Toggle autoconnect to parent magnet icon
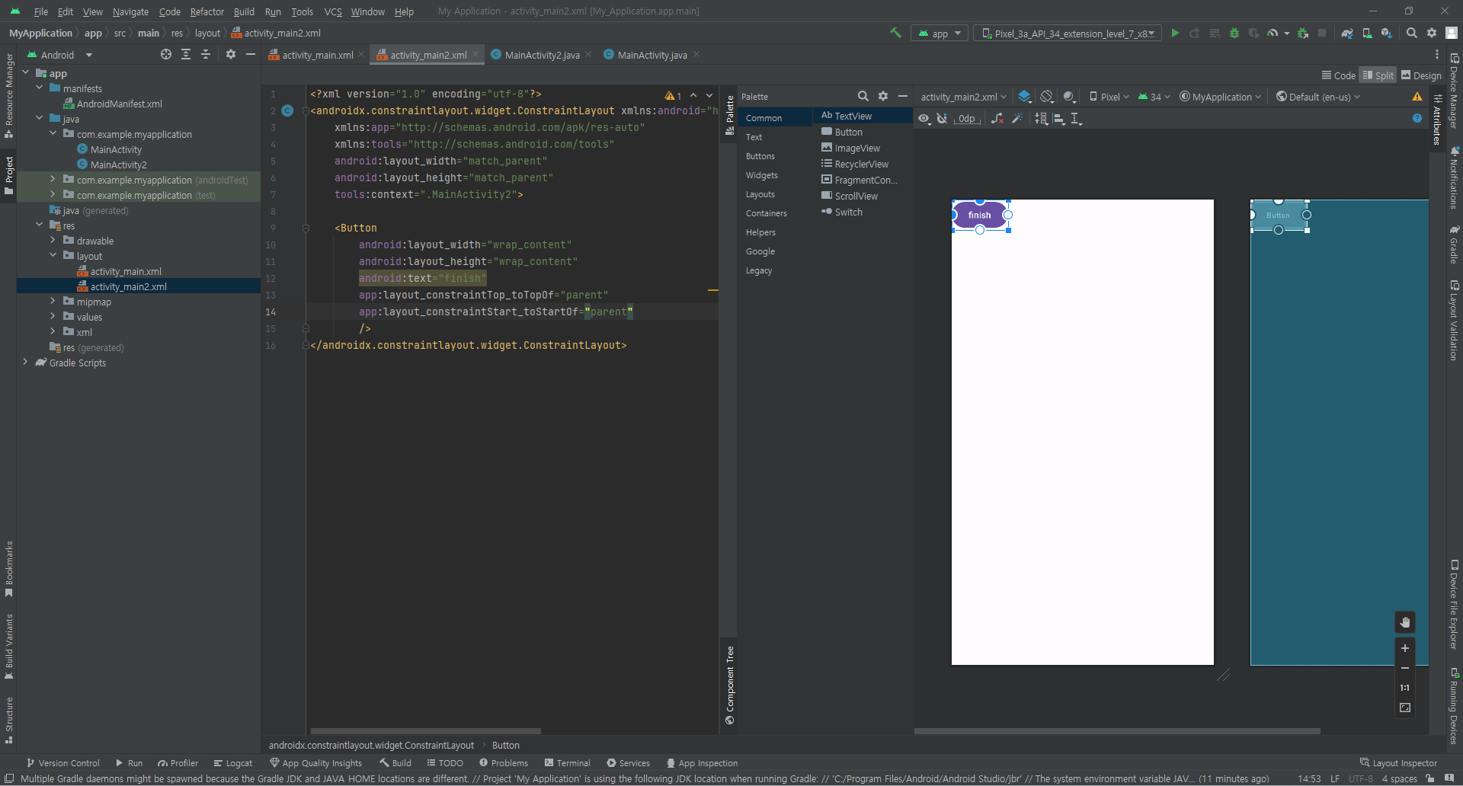Image resolution: width=1463 pixels, height=786 pixels. point(942,119)
